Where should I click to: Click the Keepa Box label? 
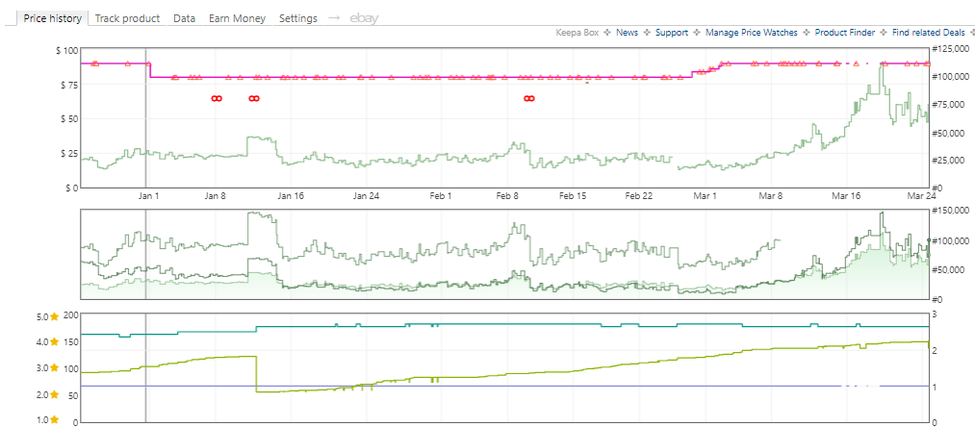tap(577, 33)
